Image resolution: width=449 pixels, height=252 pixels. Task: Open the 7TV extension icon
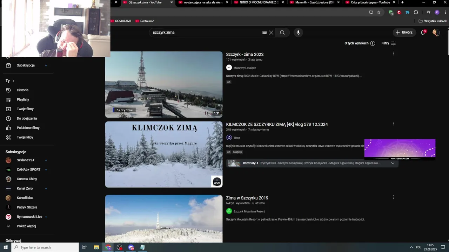click(407, 12)
